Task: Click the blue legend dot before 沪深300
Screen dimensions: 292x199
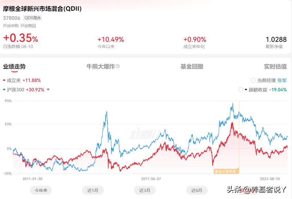Action: (x=4, y=90)
